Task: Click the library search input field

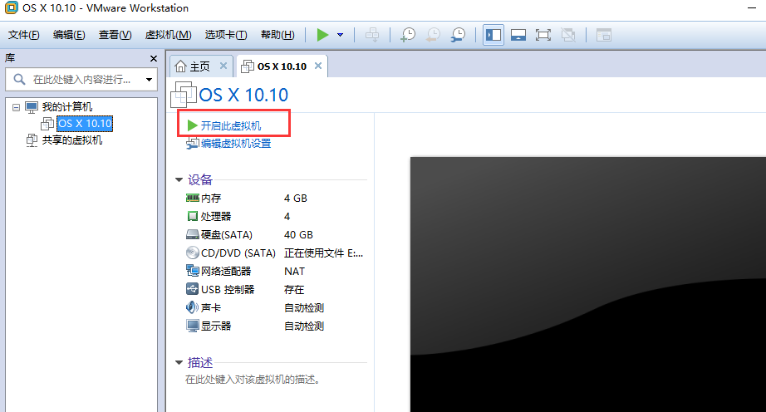Action: tap(81, 79)
